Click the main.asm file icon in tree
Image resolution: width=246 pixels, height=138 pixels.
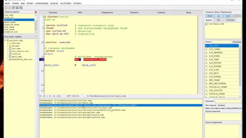pyautogui.click(x=10, y=57)
